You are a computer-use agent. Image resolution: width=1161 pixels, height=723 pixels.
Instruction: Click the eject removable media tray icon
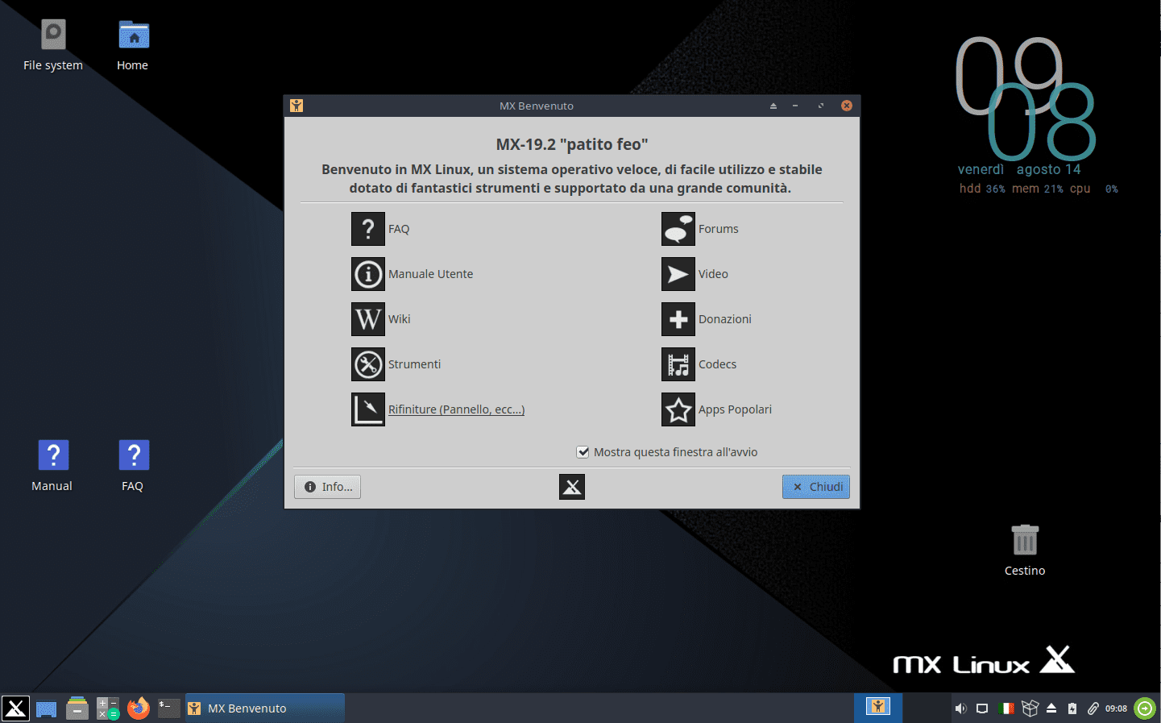pyautogui.click(x=1051, y=708)
